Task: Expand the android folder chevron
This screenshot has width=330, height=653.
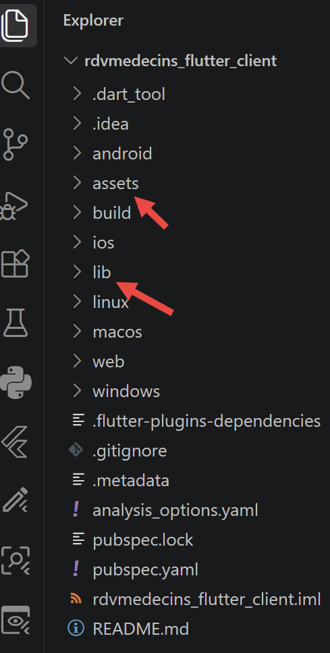Action: [77, 153]
